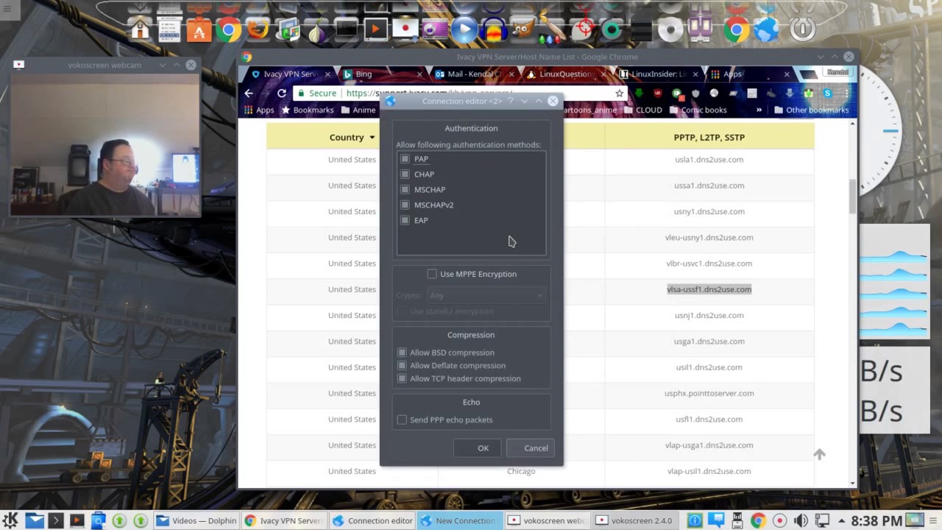Image resolution: width=942 pixels, height=530 pixels.
Task: Toggle Allow TCP header compression
Action: click(x=402, y=379)
